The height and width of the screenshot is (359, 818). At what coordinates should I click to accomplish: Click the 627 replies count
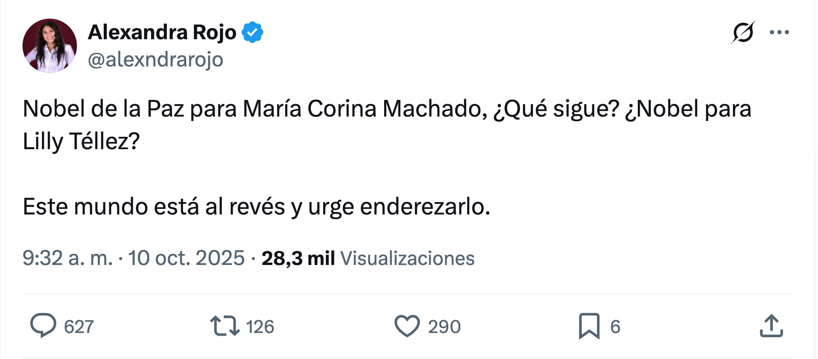[79, 327]
